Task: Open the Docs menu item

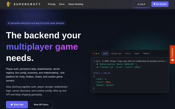Action: point(62,4)
